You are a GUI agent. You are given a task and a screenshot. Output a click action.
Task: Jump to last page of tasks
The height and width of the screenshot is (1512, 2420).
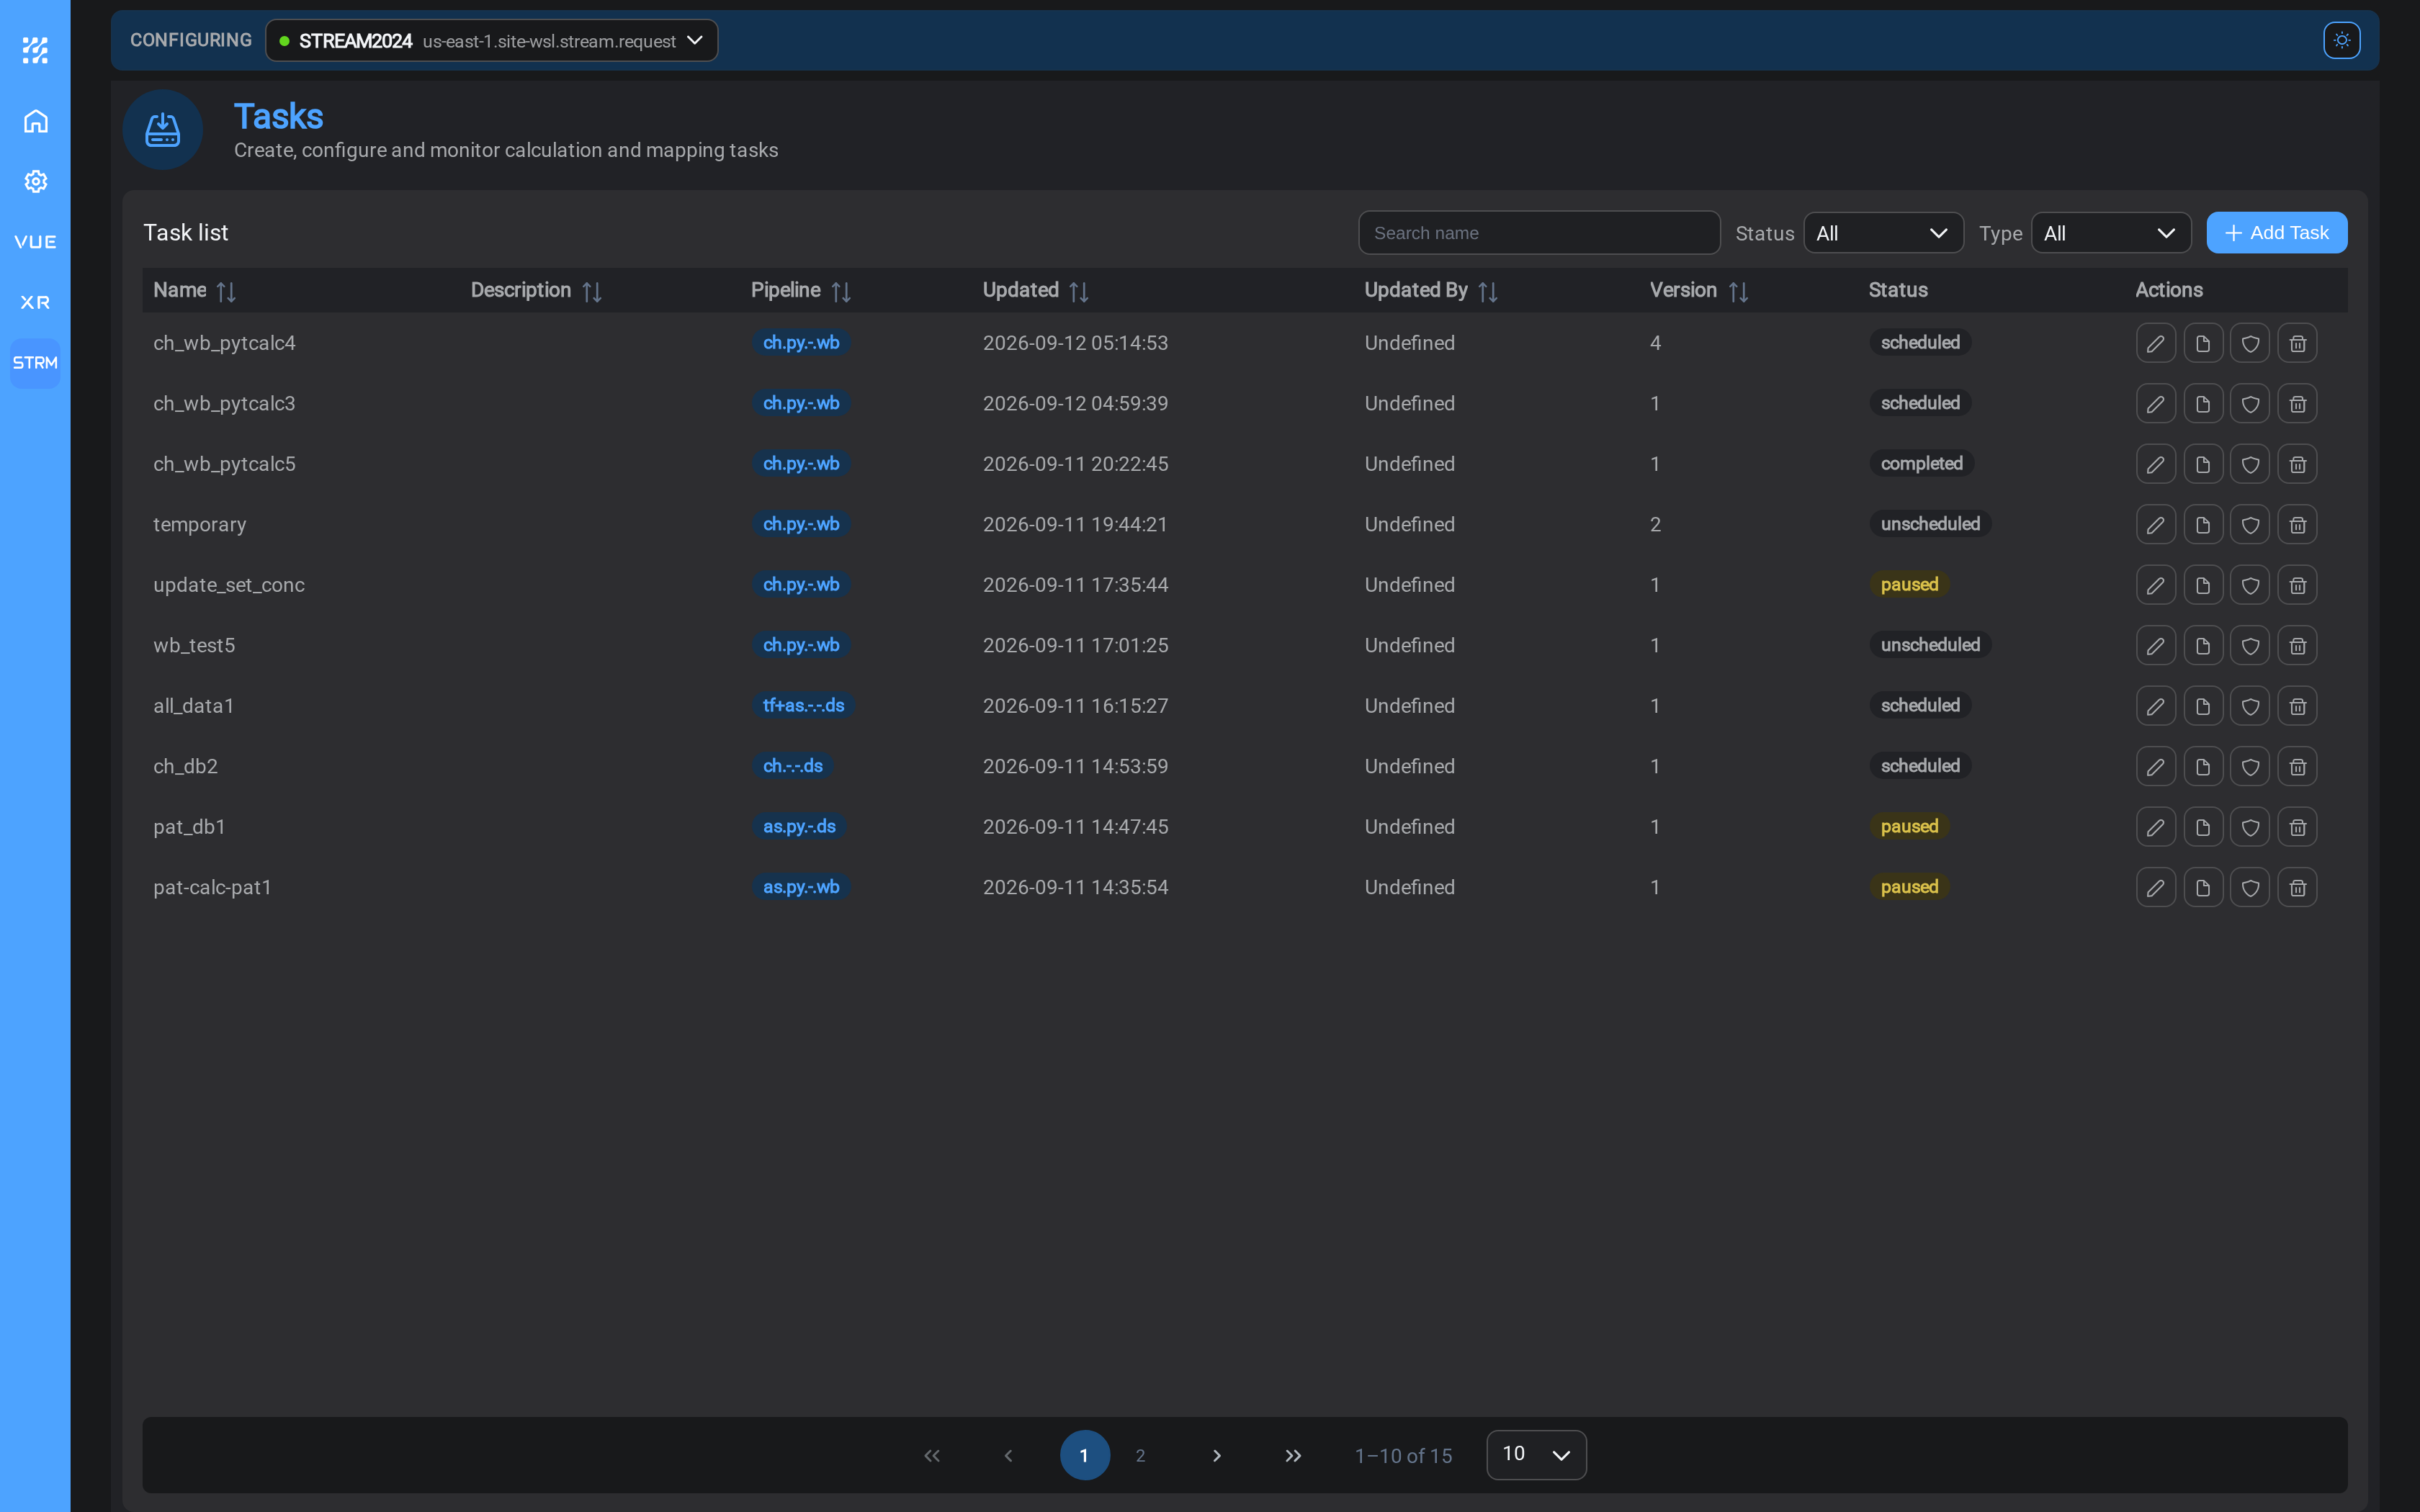pos(1293,1455)
